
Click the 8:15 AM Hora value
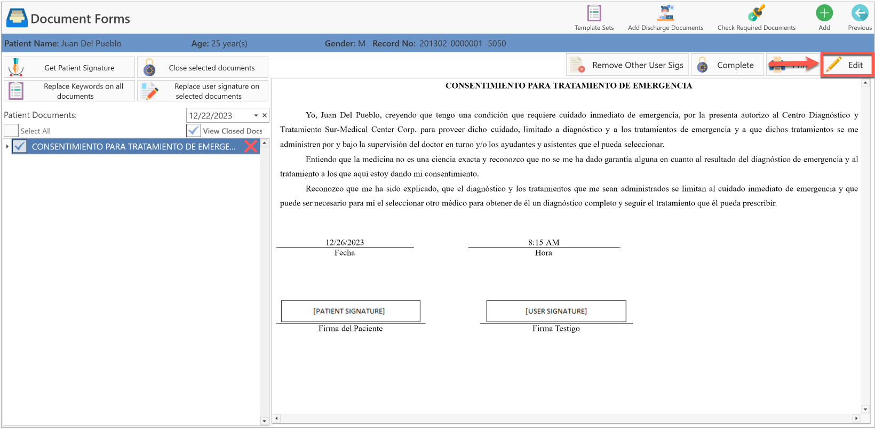[x=544, y=242]
